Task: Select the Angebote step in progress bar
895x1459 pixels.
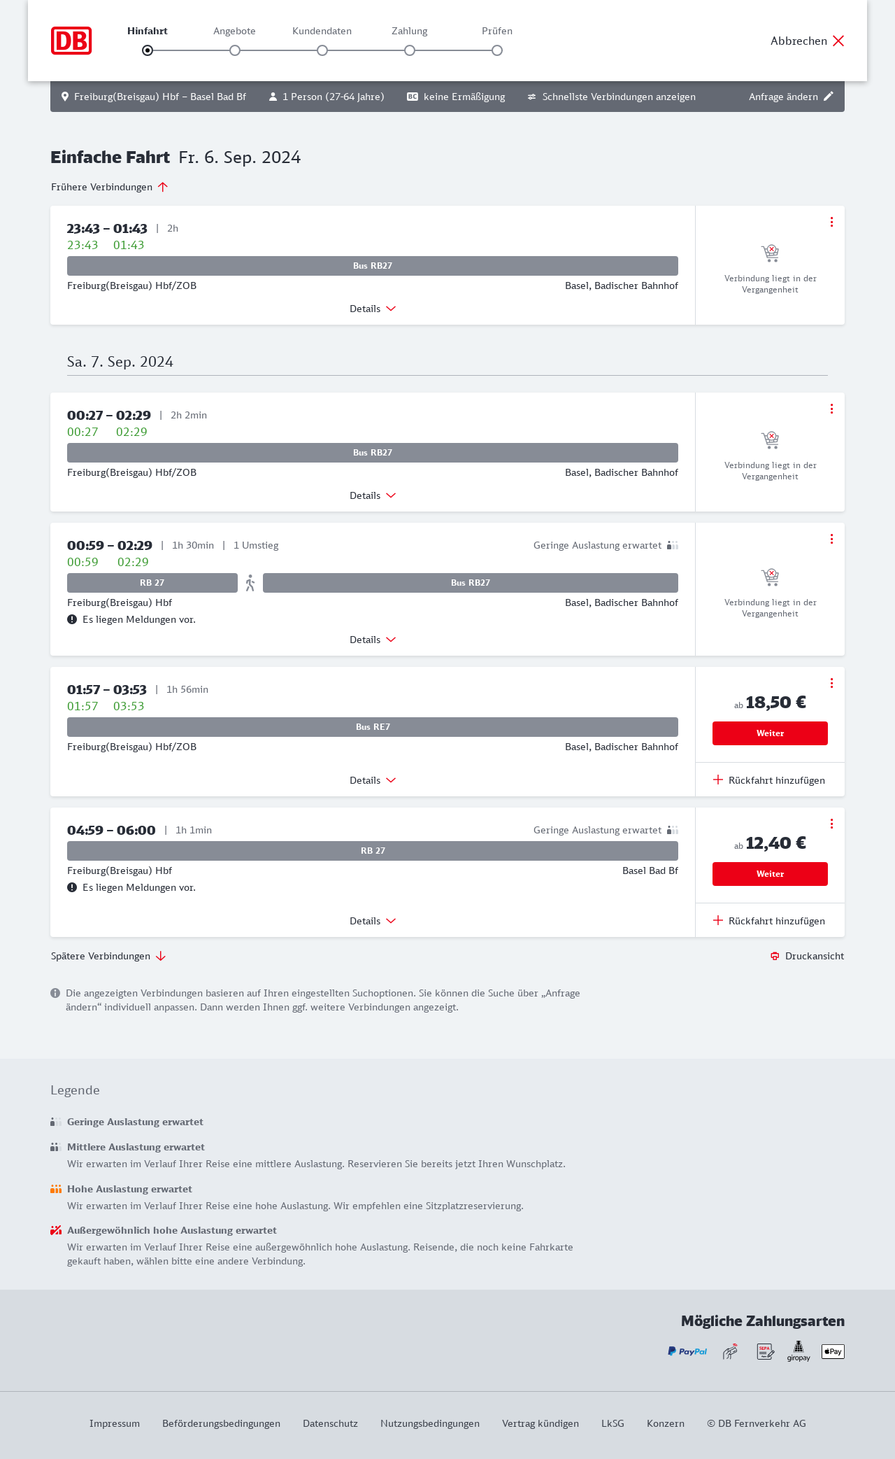Action: tap(235, 50)
